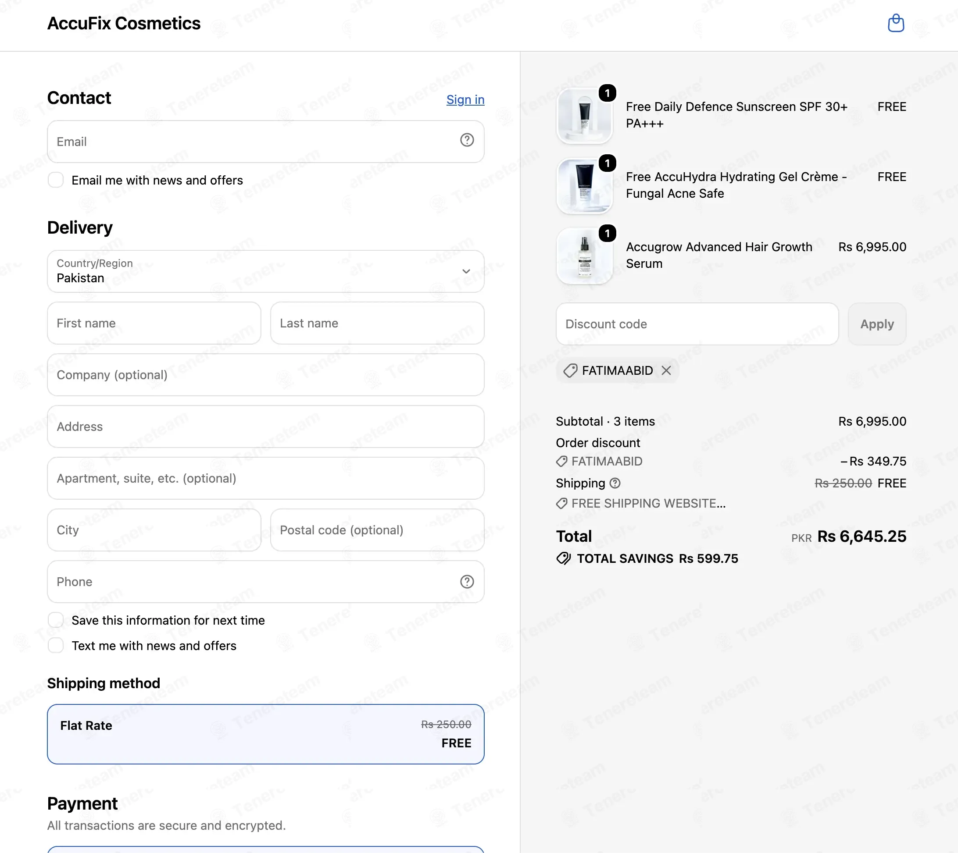Open the Country/Region dropdown

265,271
